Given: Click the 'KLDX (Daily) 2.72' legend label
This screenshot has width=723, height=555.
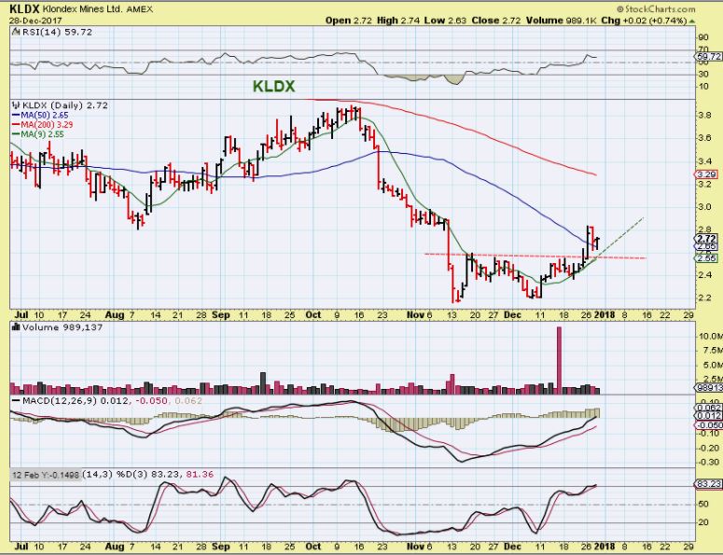Looking at the screenshot, I should [65, 105].
